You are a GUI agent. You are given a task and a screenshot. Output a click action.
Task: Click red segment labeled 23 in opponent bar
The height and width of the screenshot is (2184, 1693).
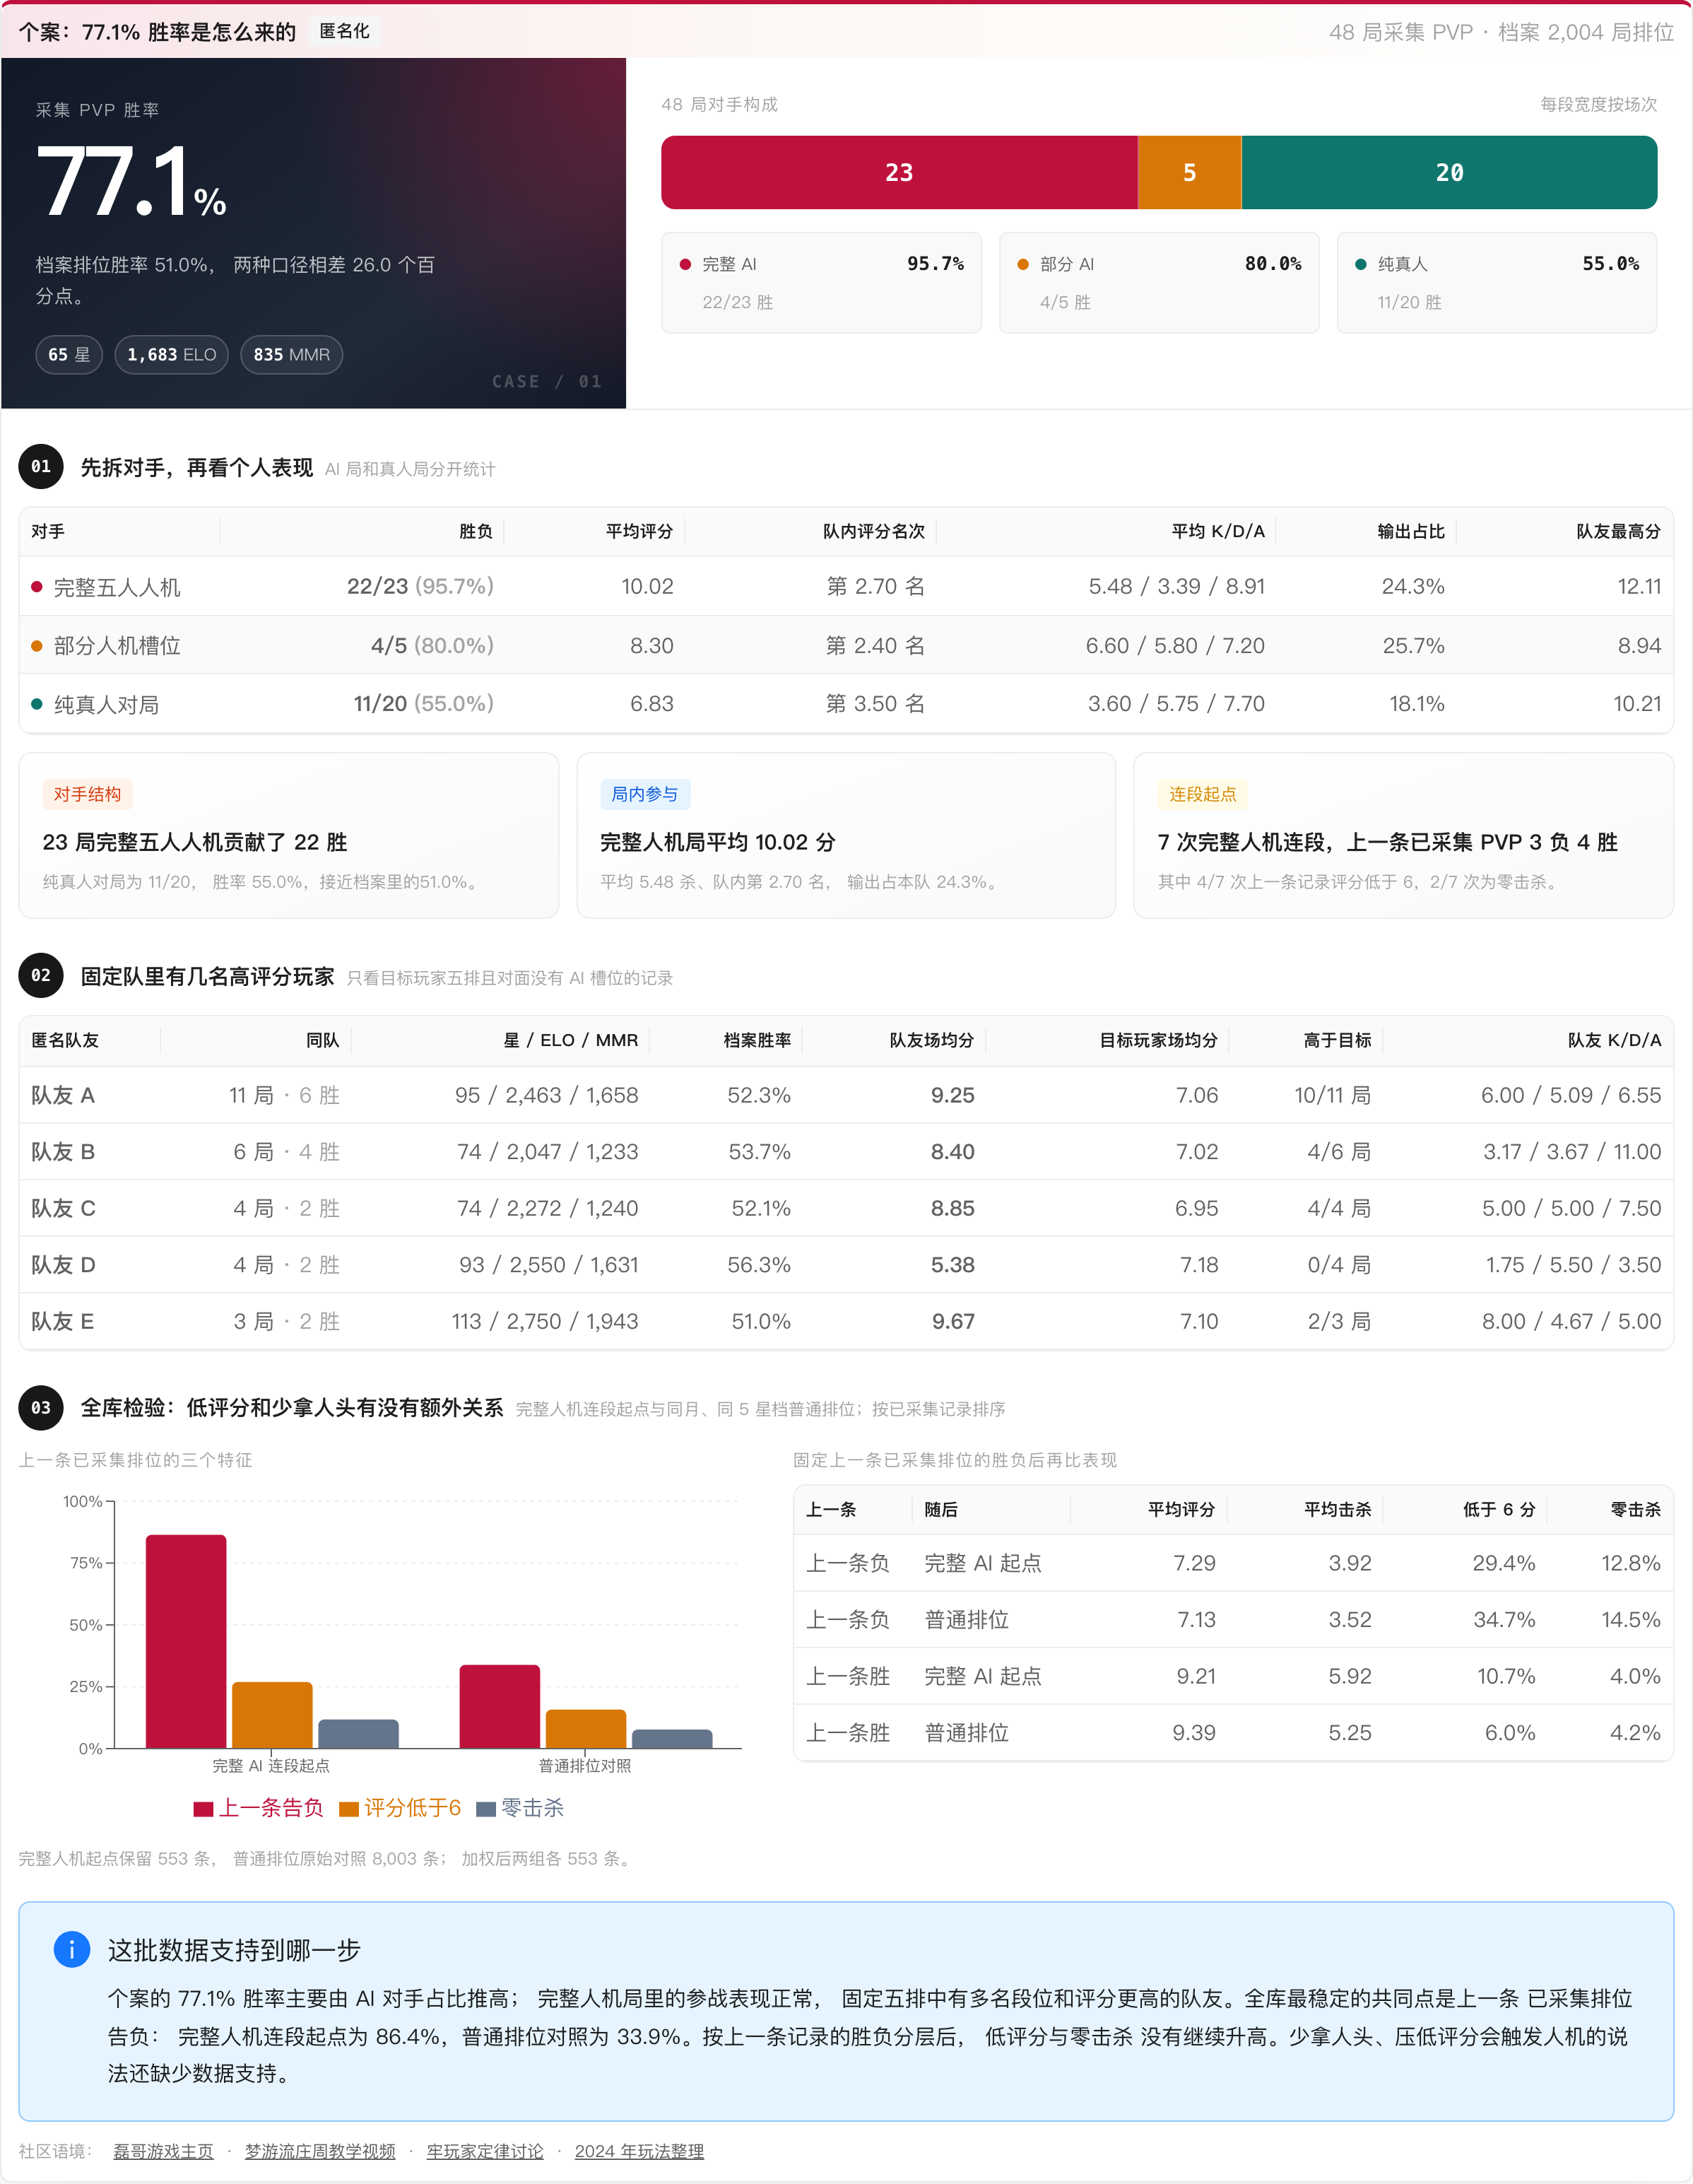899,172
